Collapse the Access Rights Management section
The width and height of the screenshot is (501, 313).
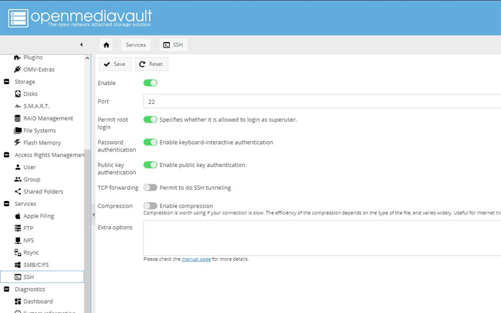[x=6, y=155]
